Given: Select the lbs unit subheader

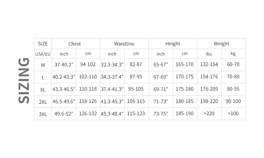Looking at the screenshot, I should 209,54.
